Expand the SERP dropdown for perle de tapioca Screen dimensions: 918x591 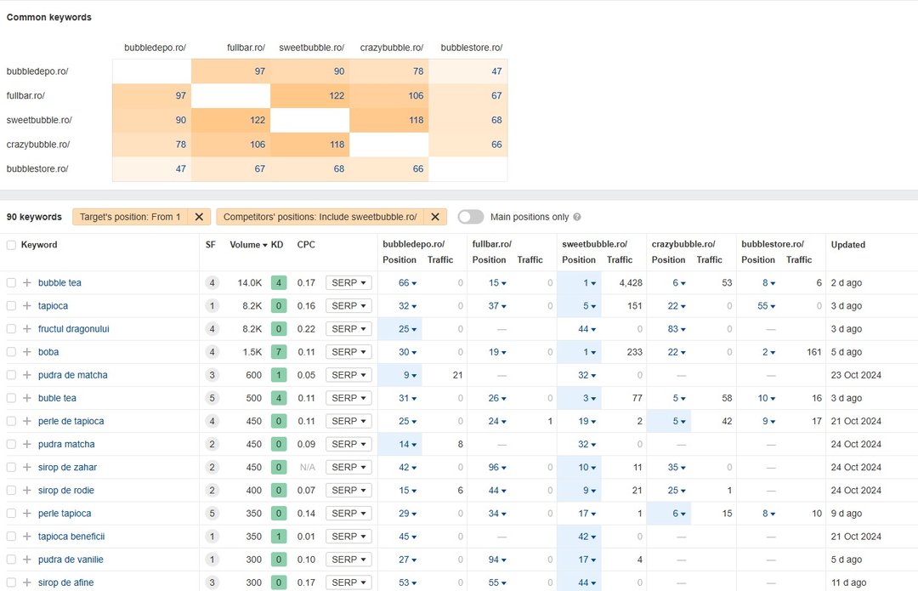(348, 421)
